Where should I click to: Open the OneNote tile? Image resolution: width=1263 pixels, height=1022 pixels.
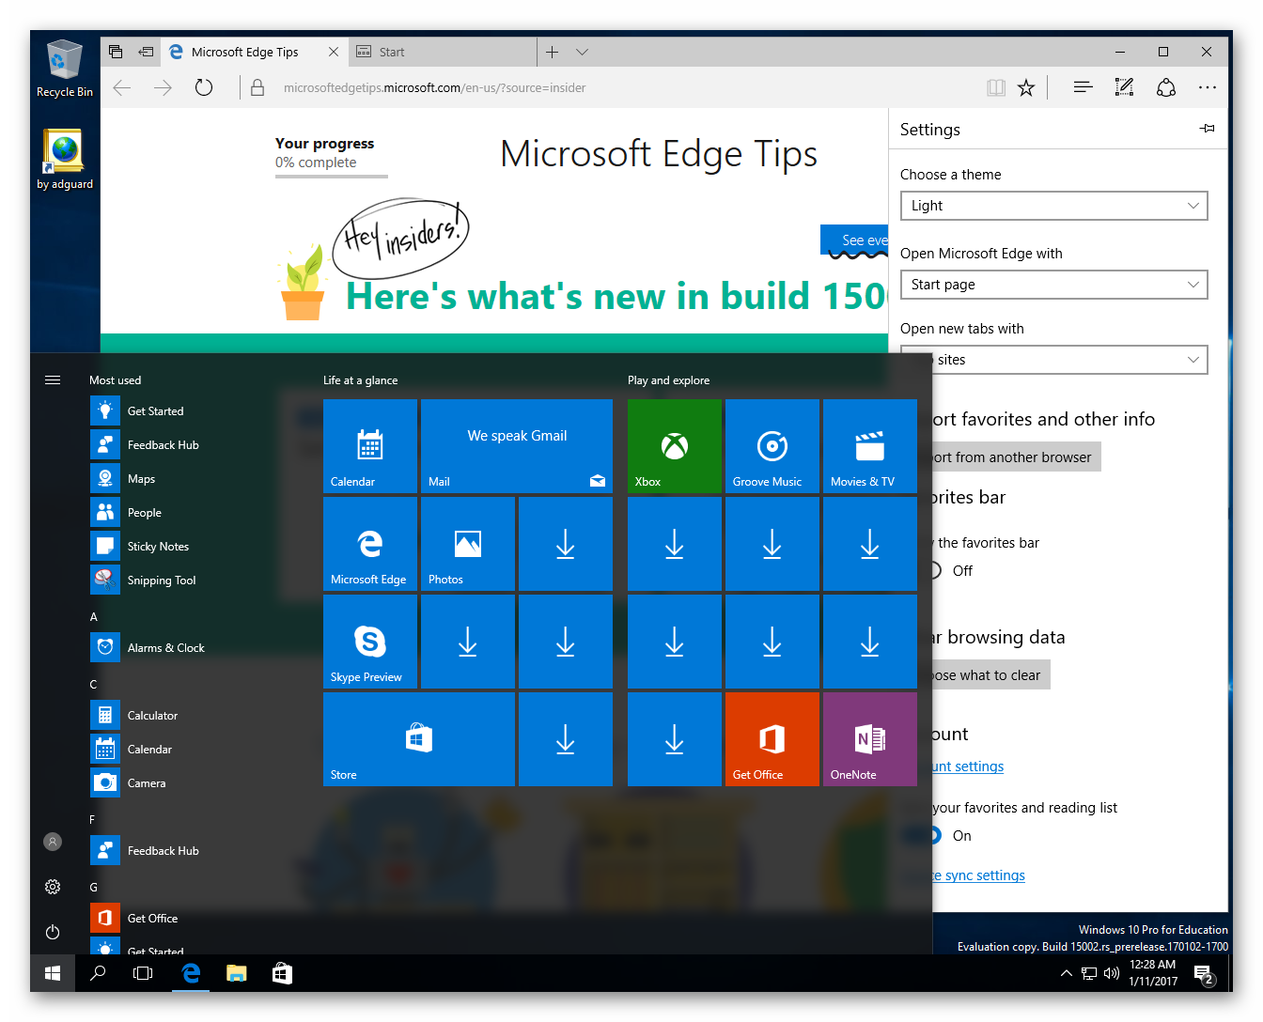click(x=870, y=739)
